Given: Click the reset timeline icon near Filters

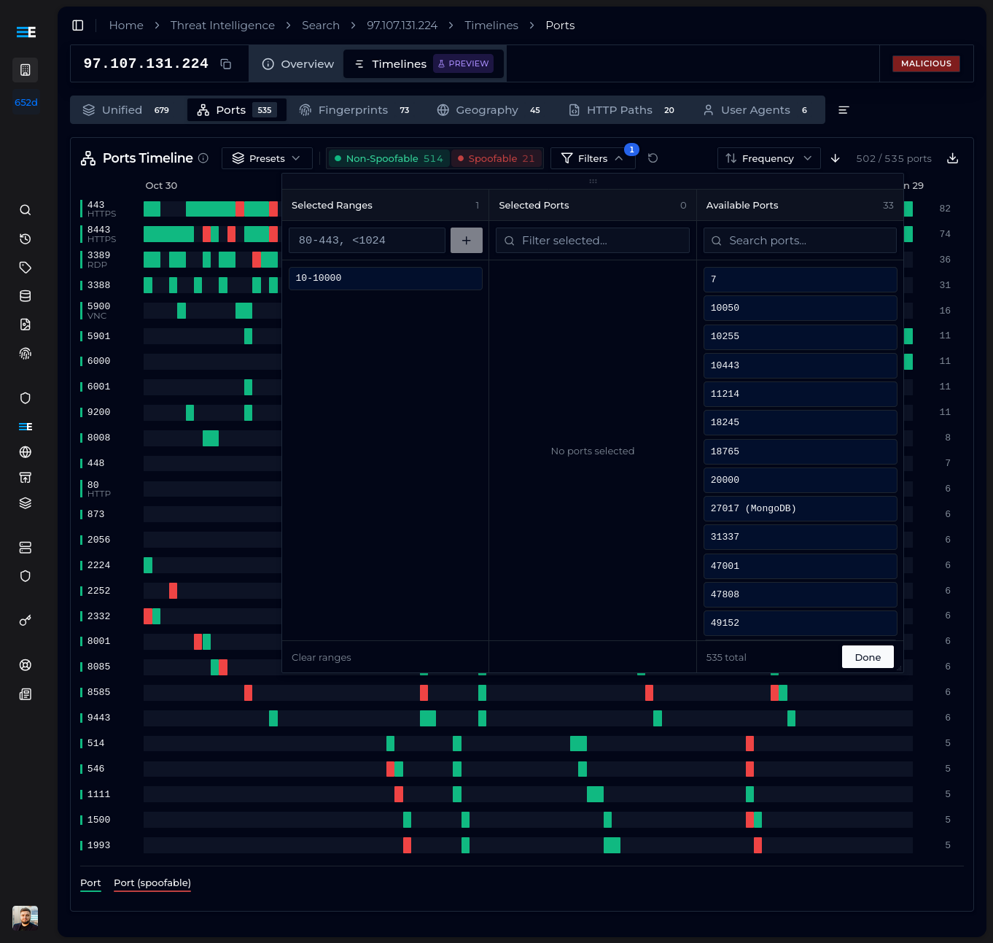Looking at the screenshot, I should 652,158.
